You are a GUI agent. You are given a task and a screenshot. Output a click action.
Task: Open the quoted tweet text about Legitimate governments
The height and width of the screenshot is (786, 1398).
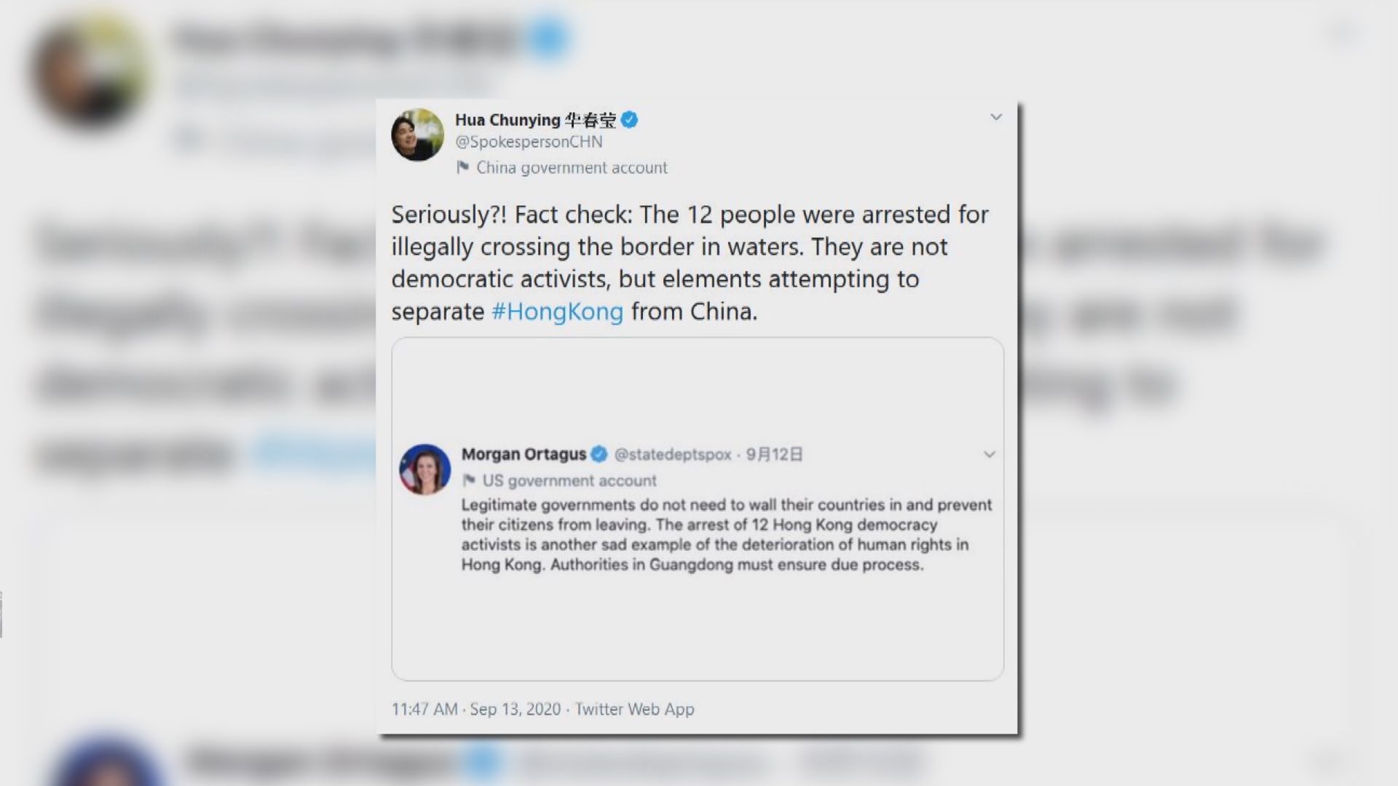coord(727,535)
